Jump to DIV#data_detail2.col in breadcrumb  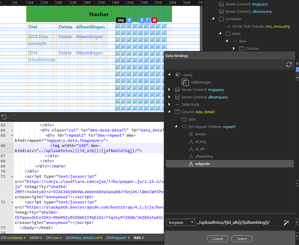82,238
